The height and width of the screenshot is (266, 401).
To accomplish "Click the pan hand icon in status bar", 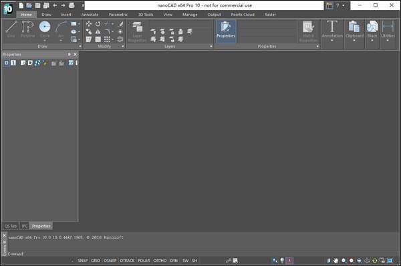I will [336, 261].
